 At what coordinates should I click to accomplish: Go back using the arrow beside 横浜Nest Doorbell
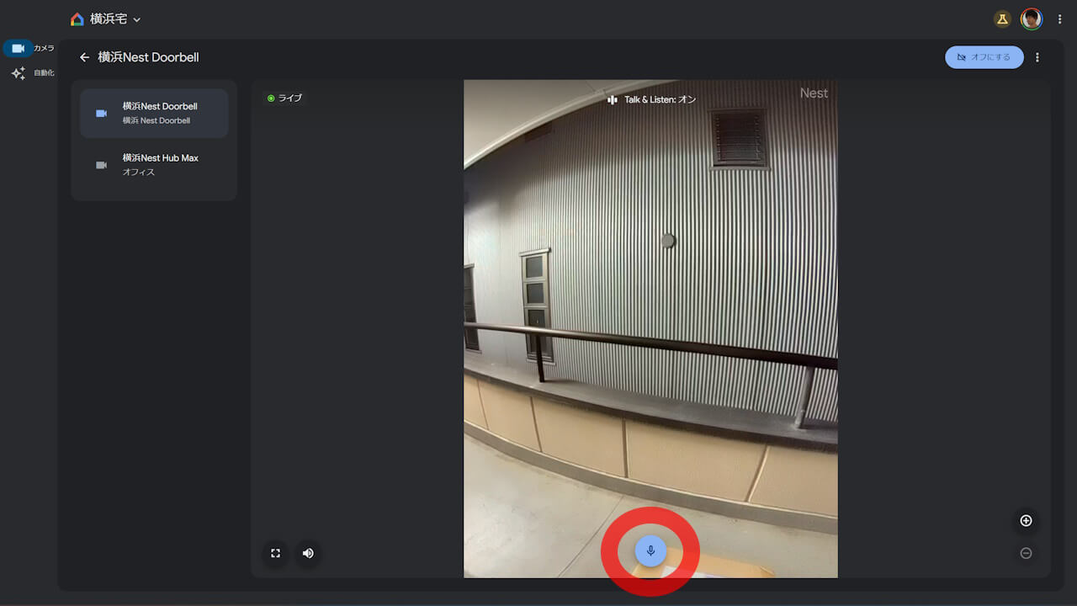click(x=84, y=57)
